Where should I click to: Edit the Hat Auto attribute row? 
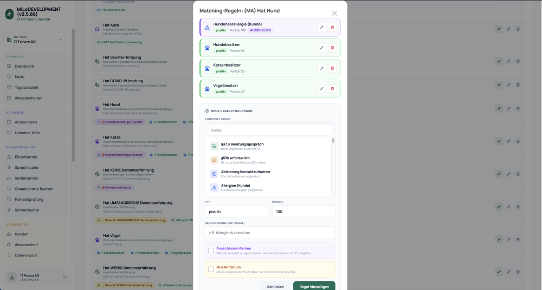[x=508, y=29]
